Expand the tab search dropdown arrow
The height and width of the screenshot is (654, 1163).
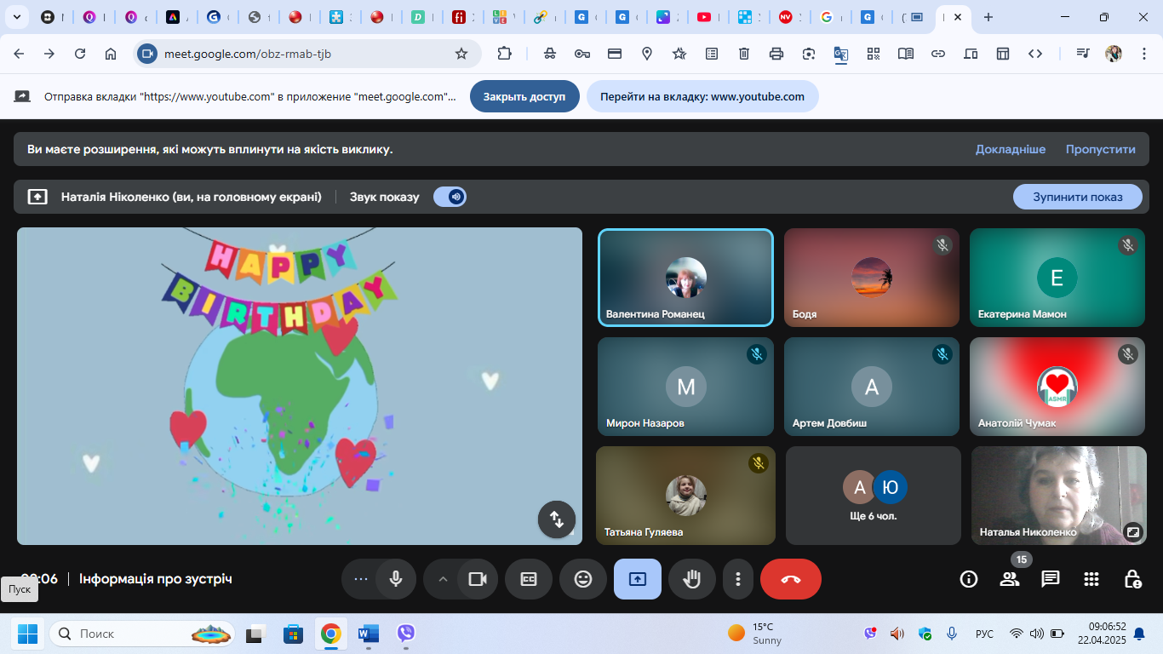(16, 17)
